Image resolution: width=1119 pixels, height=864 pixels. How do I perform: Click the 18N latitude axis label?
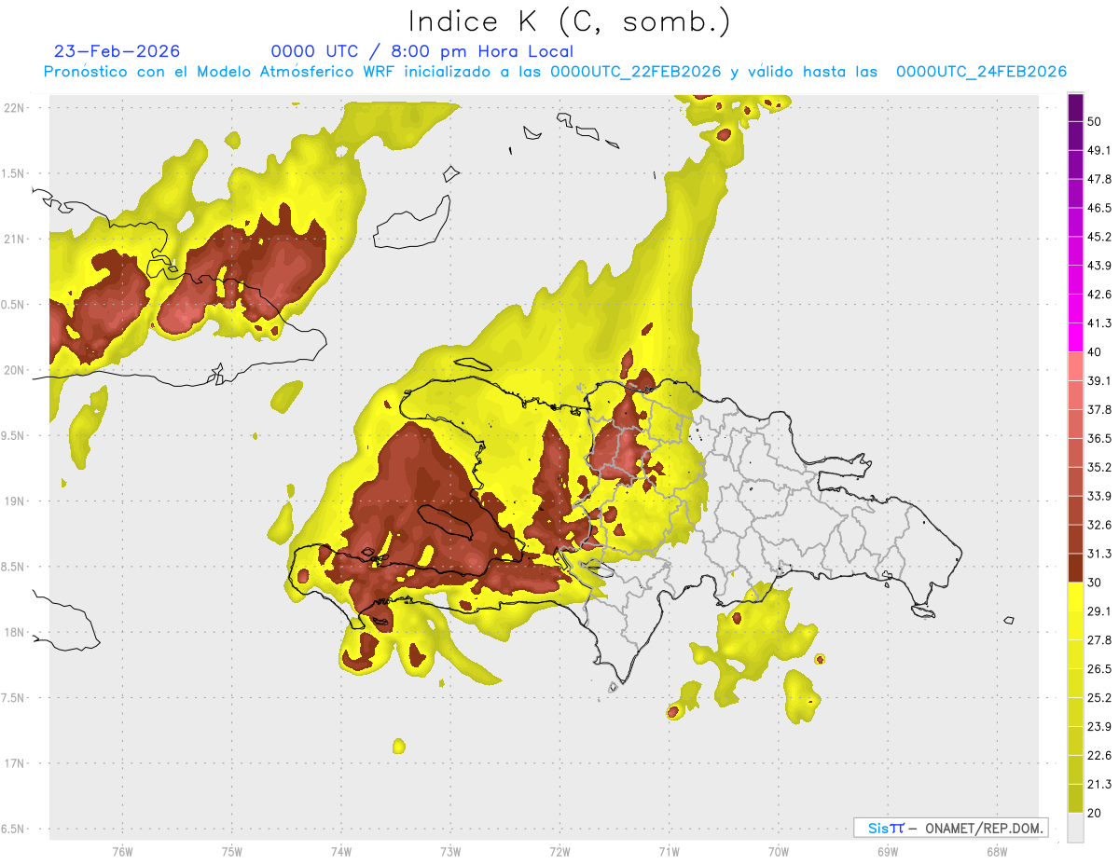point(14,633)
